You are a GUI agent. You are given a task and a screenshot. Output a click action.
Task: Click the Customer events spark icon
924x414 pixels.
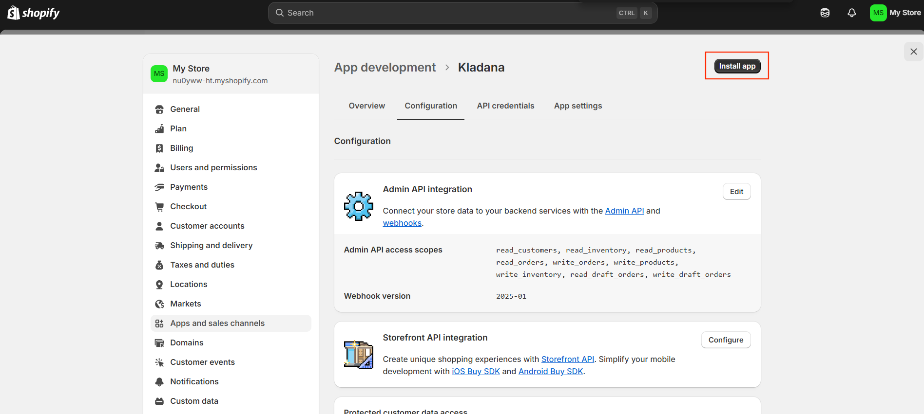(159, 362)
